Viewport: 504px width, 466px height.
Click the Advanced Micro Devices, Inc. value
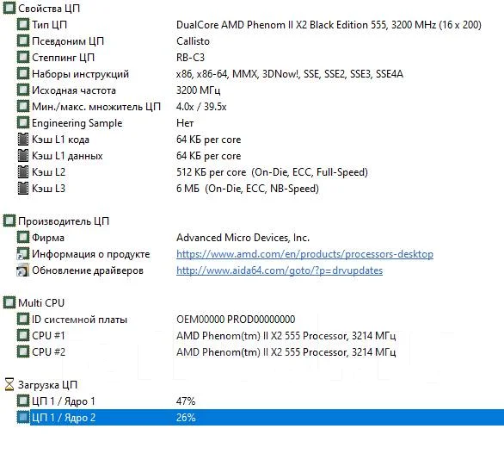click(x=243, y=238)
